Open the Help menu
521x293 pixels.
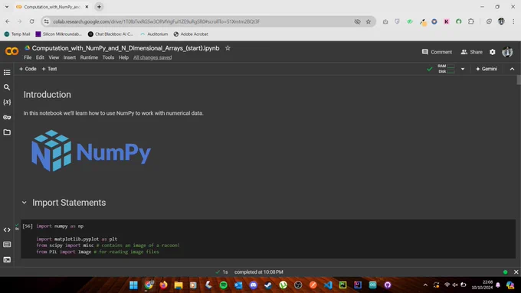coord(123,57)
